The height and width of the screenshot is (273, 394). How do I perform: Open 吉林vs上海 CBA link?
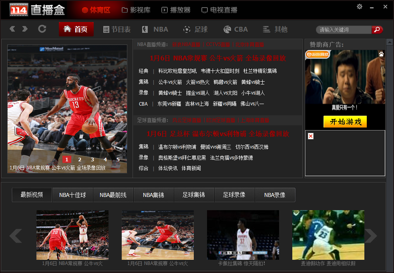197,104
